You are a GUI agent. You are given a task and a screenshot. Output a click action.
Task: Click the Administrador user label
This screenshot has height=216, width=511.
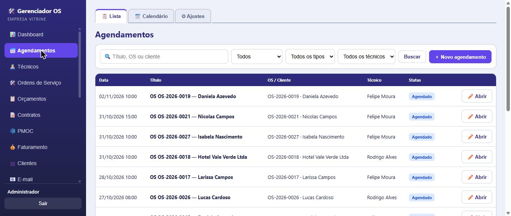click(23, 192)
